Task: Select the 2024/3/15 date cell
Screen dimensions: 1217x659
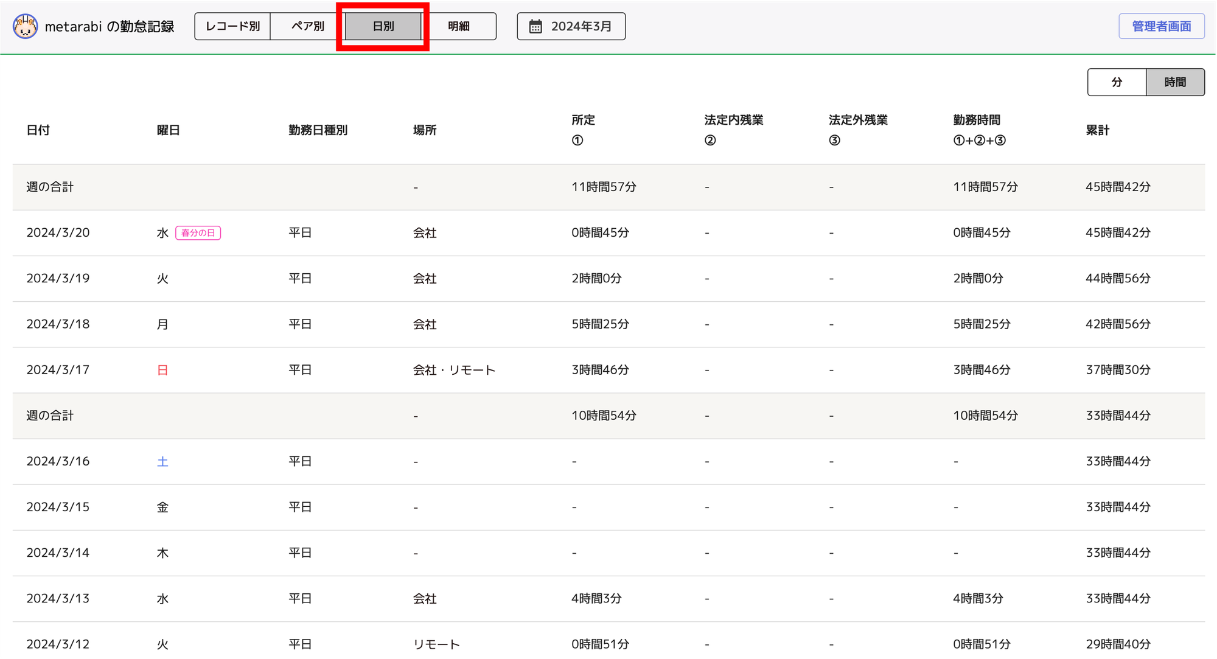Action: (x=58, y=507)
